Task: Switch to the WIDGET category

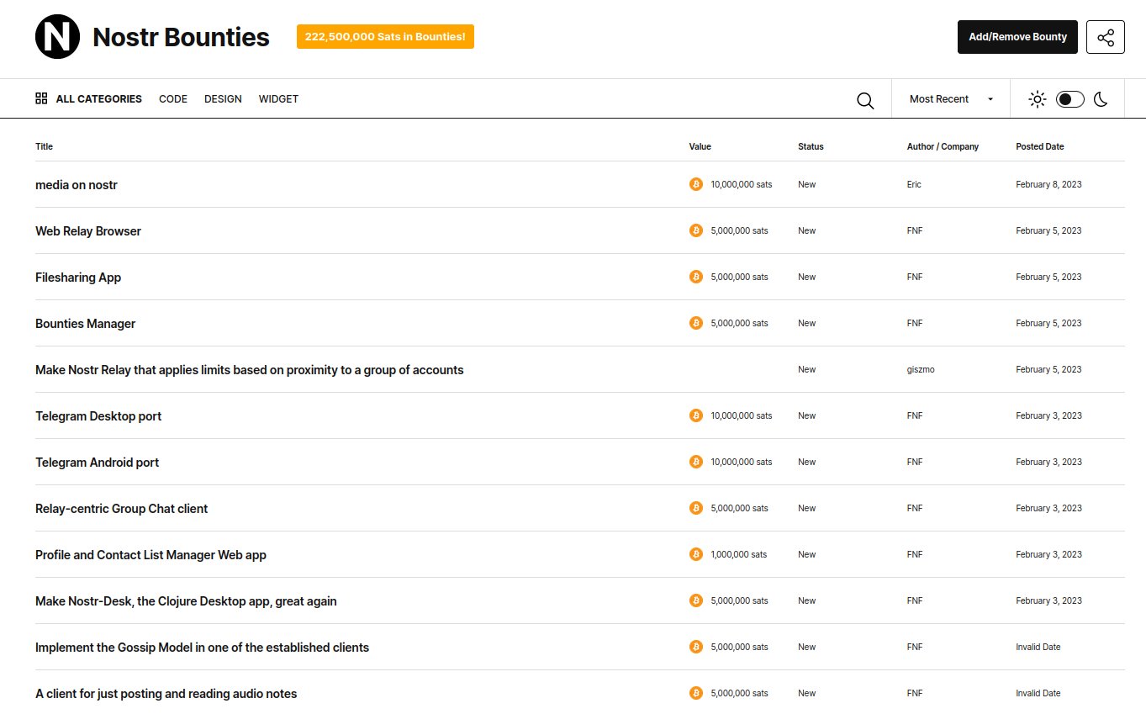Action: 278,99
